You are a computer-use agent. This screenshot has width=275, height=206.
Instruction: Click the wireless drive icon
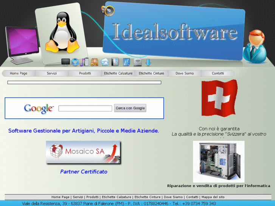[x=138, y=62]
